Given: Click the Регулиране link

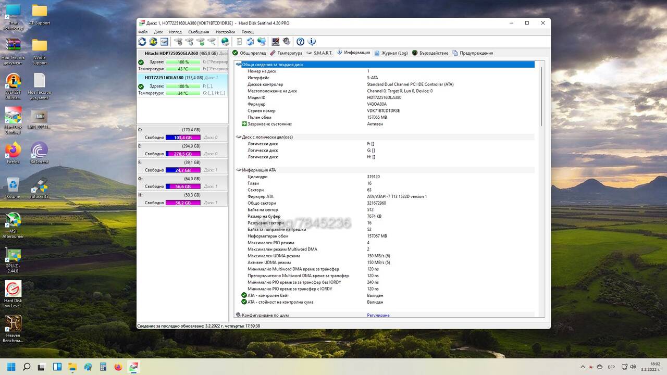Looking at the screenshot, I should click(378, 315).
